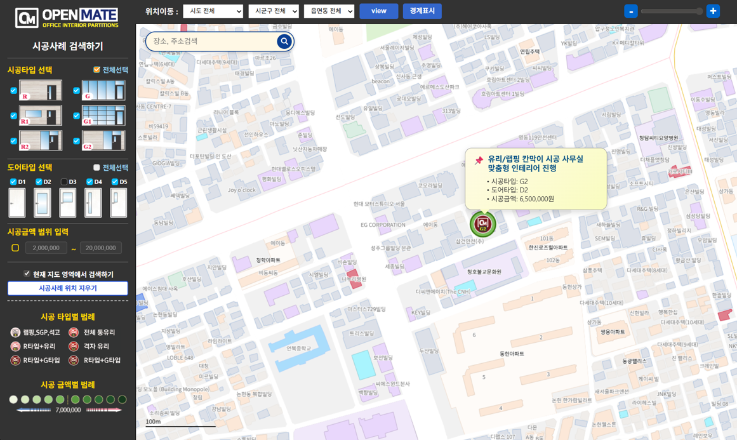Click the search magnifier icon
The height and width of the screenshot is (440, 737).
point(284,41)
